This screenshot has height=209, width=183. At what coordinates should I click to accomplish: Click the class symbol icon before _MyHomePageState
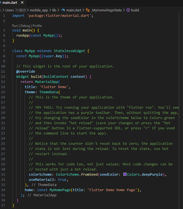88,10
